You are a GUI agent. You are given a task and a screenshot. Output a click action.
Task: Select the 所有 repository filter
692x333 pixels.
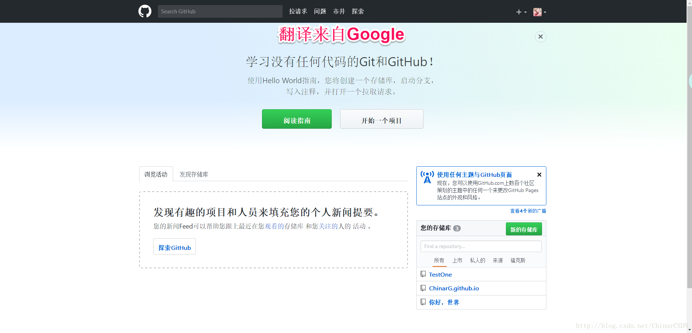(439, 260)
